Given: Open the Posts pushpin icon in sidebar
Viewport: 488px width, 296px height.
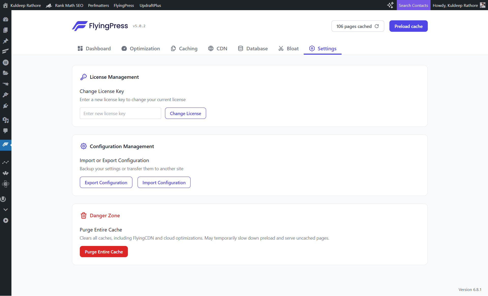Looking at the screenshot, I should click(6, 41).
